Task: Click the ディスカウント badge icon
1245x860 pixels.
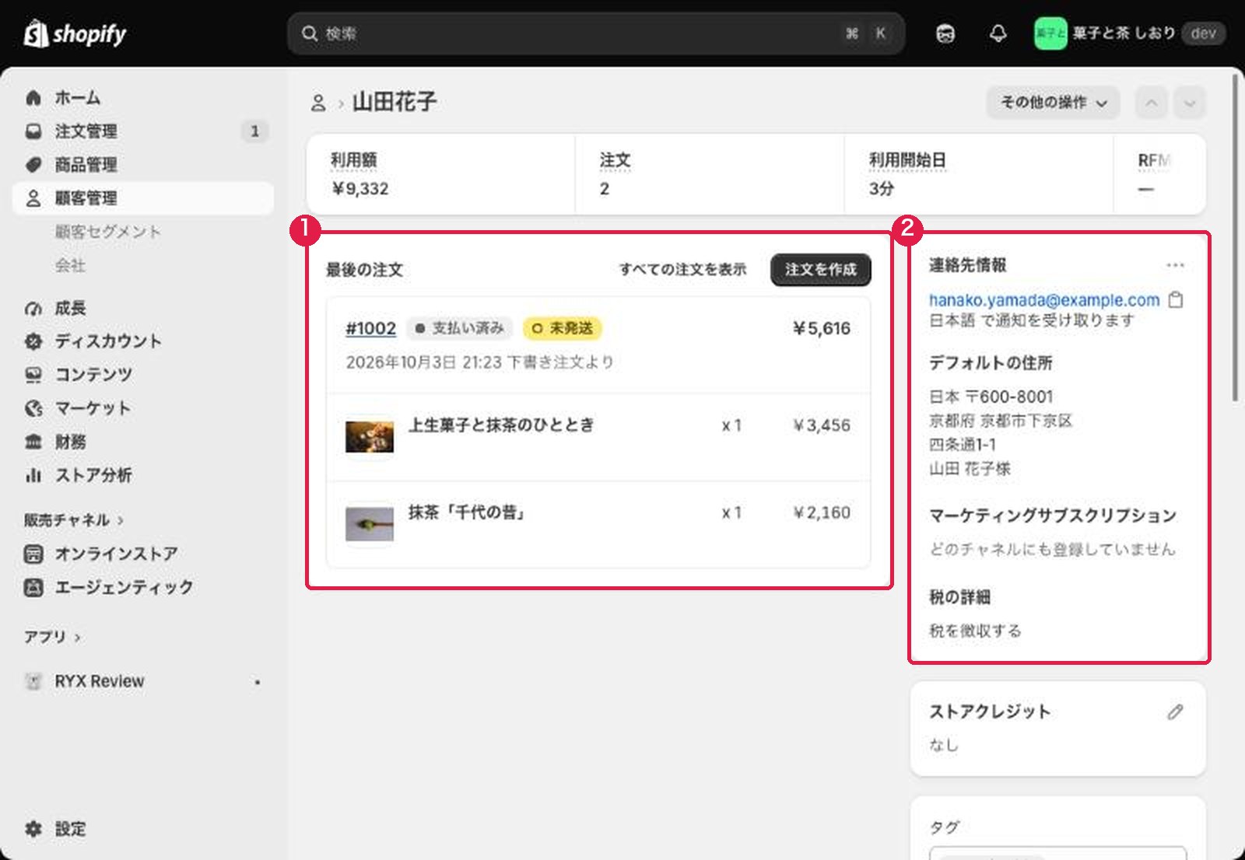Action: 33,341
